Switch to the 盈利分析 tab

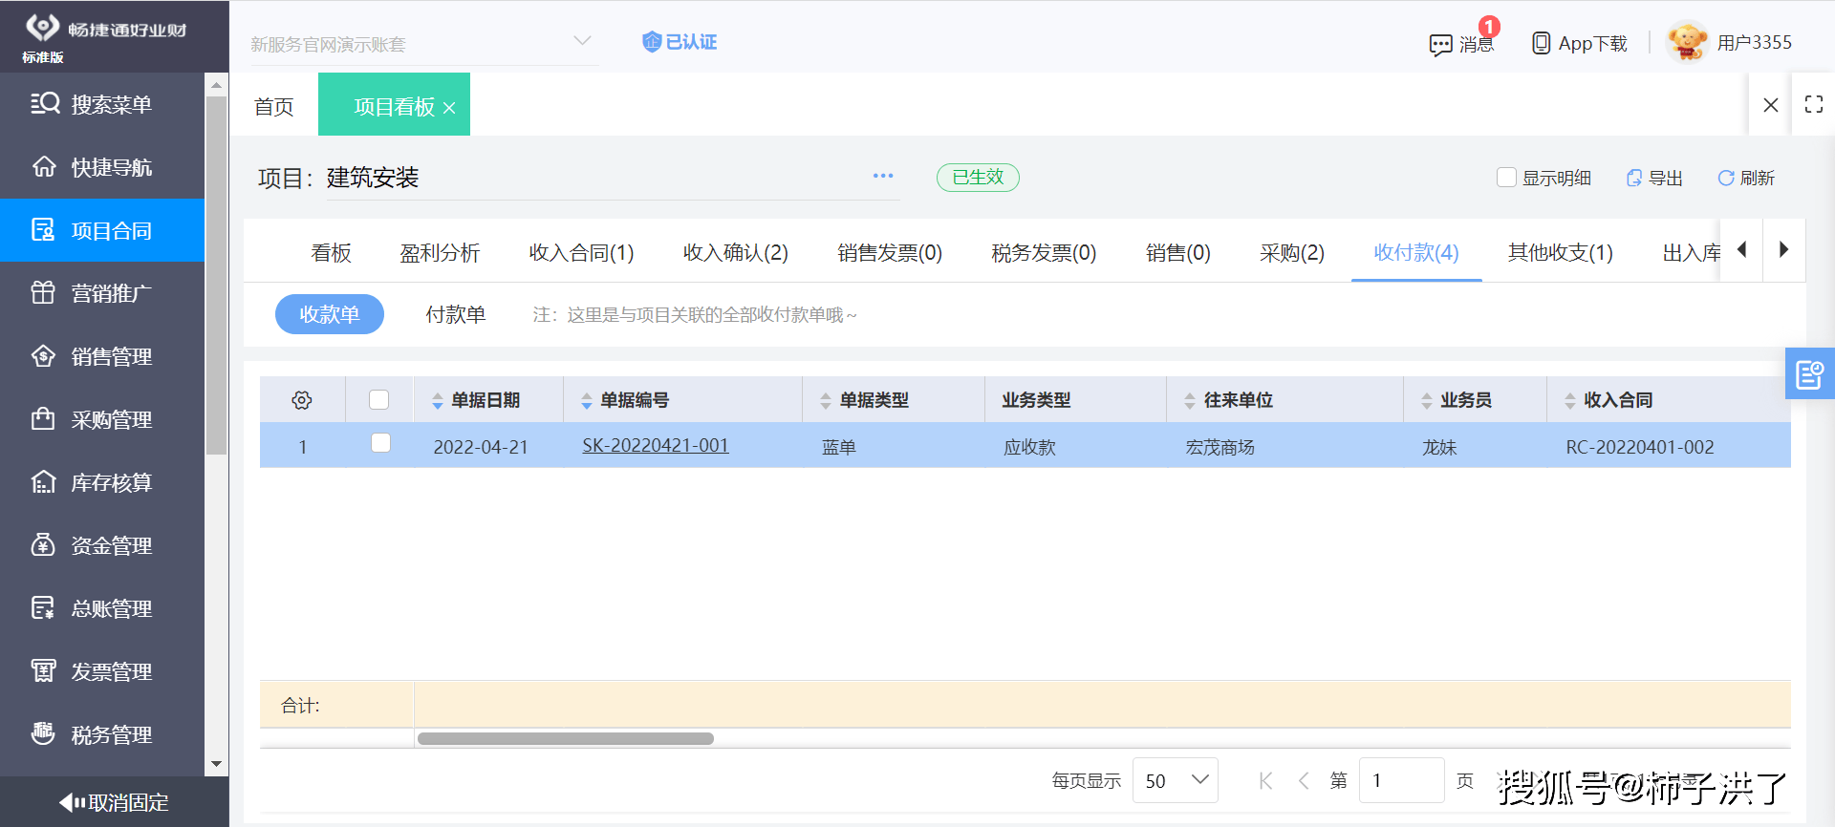440,252
